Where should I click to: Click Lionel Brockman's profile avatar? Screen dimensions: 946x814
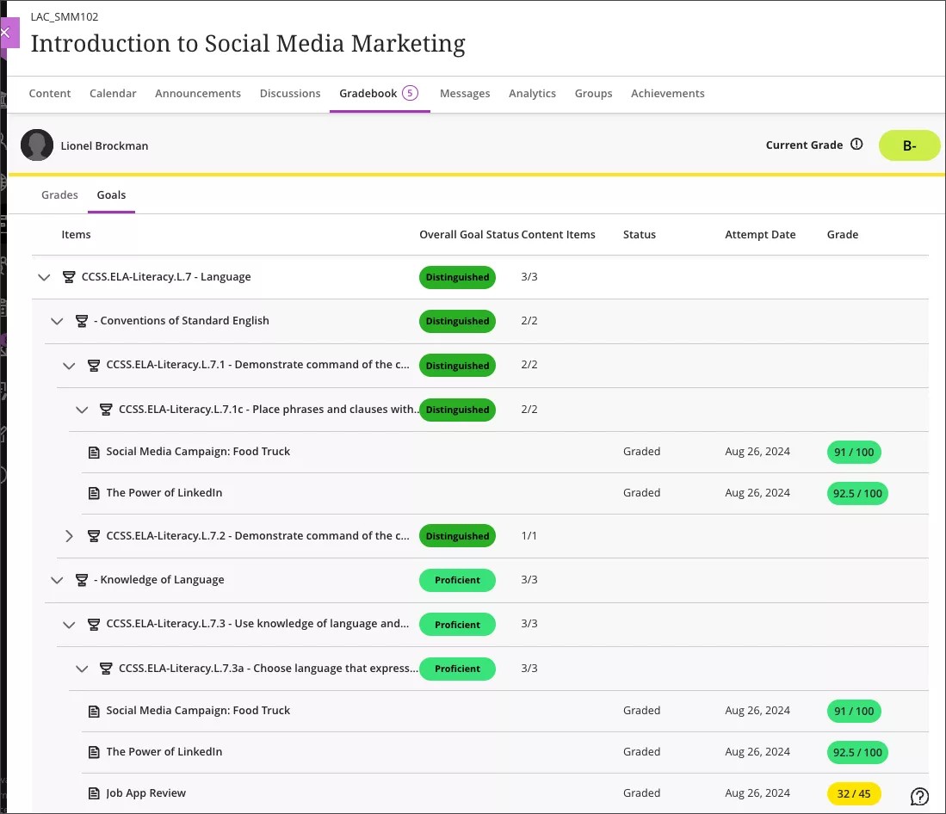click(37, 145)
